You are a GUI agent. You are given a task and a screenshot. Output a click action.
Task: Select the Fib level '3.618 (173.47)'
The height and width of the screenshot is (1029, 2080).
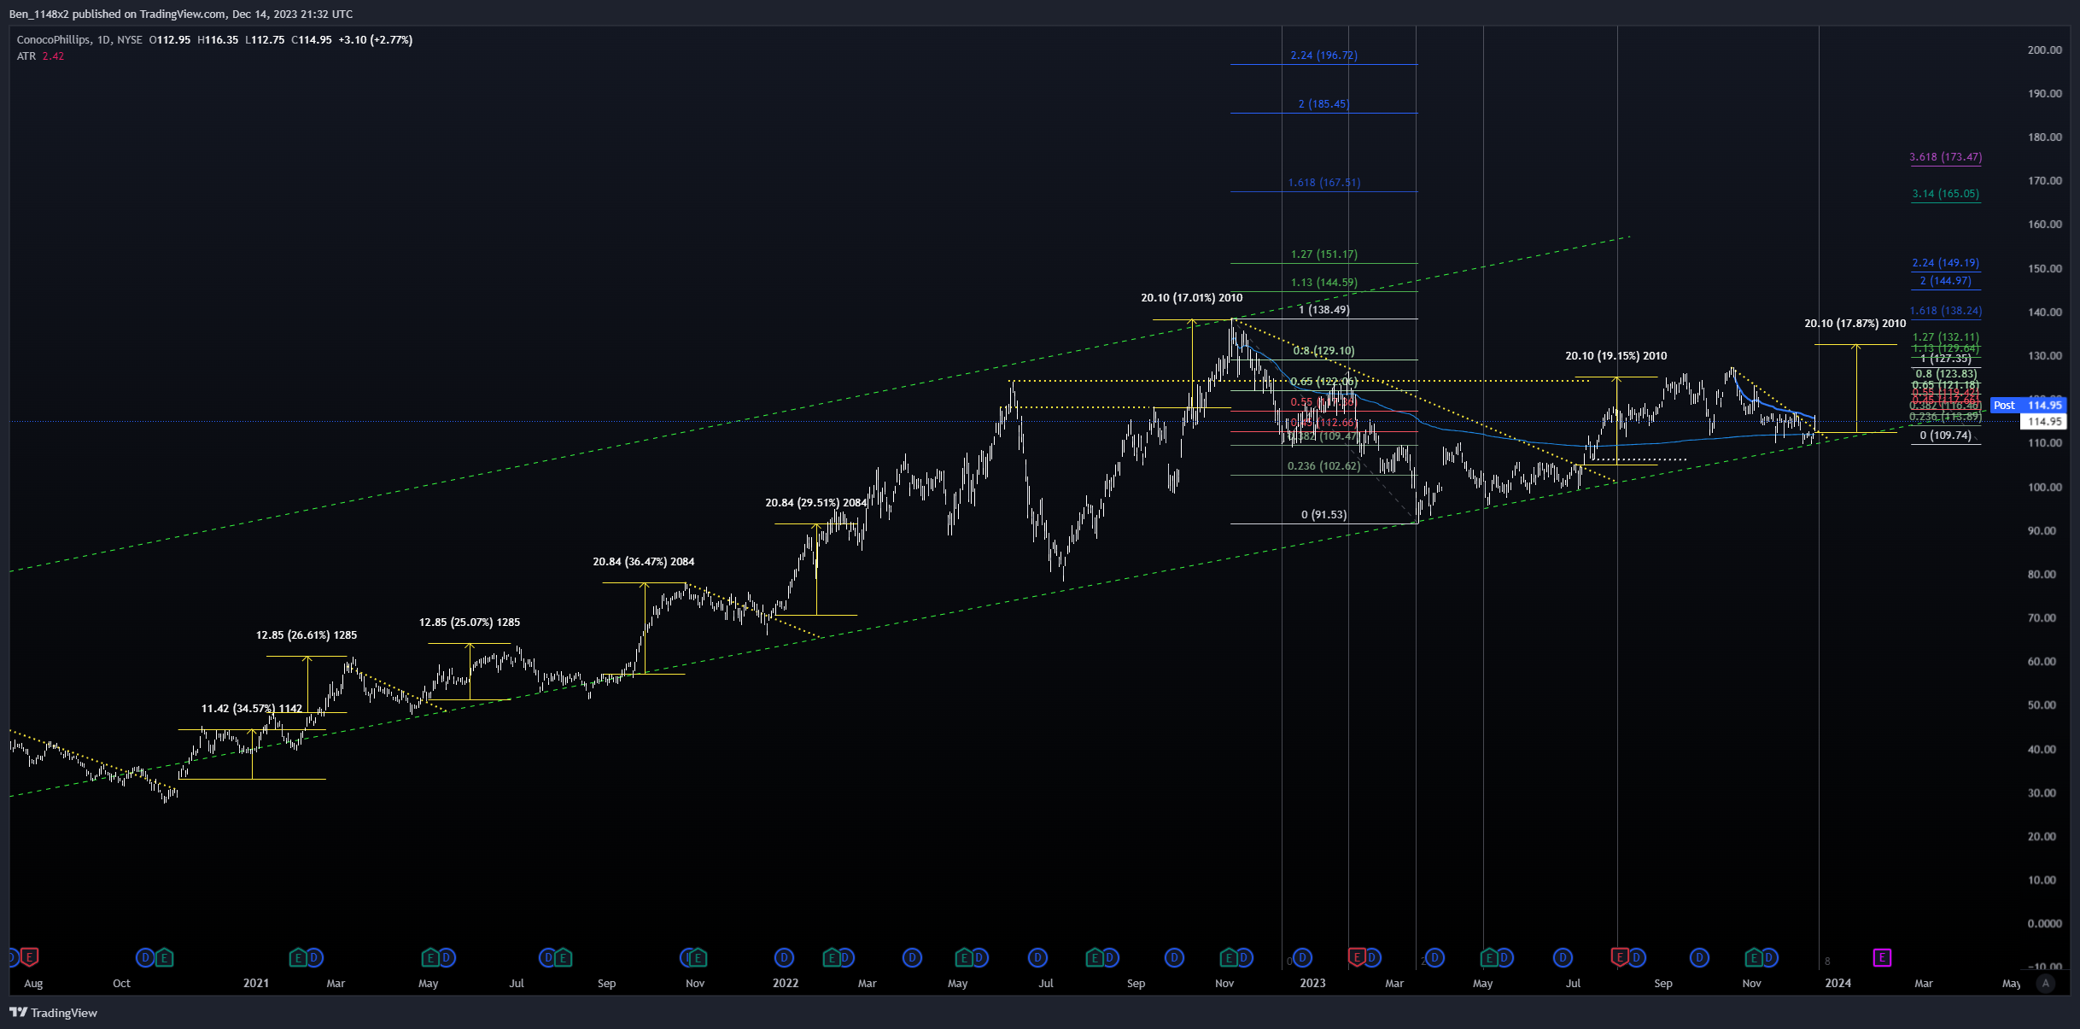[x=1946, y=156]
